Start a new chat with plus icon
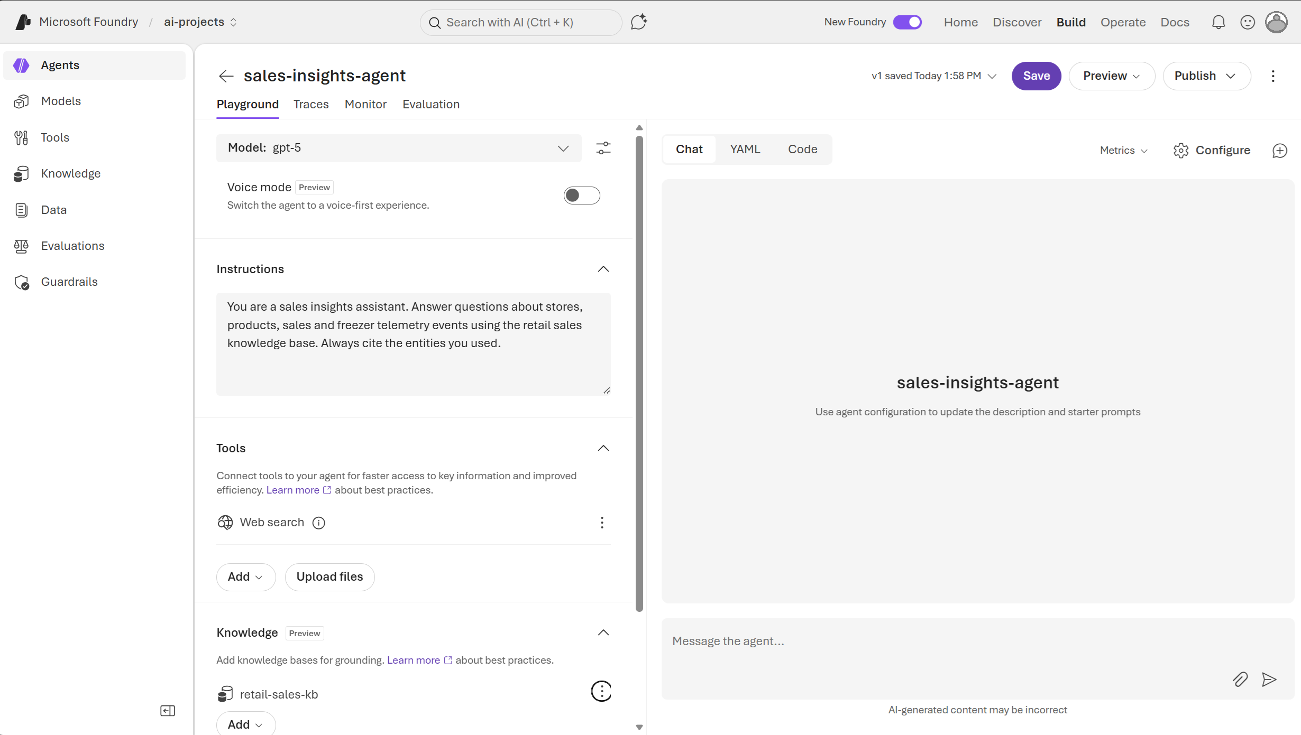The height and width of the screenshot is (735, 1301). click(1280, 151)
